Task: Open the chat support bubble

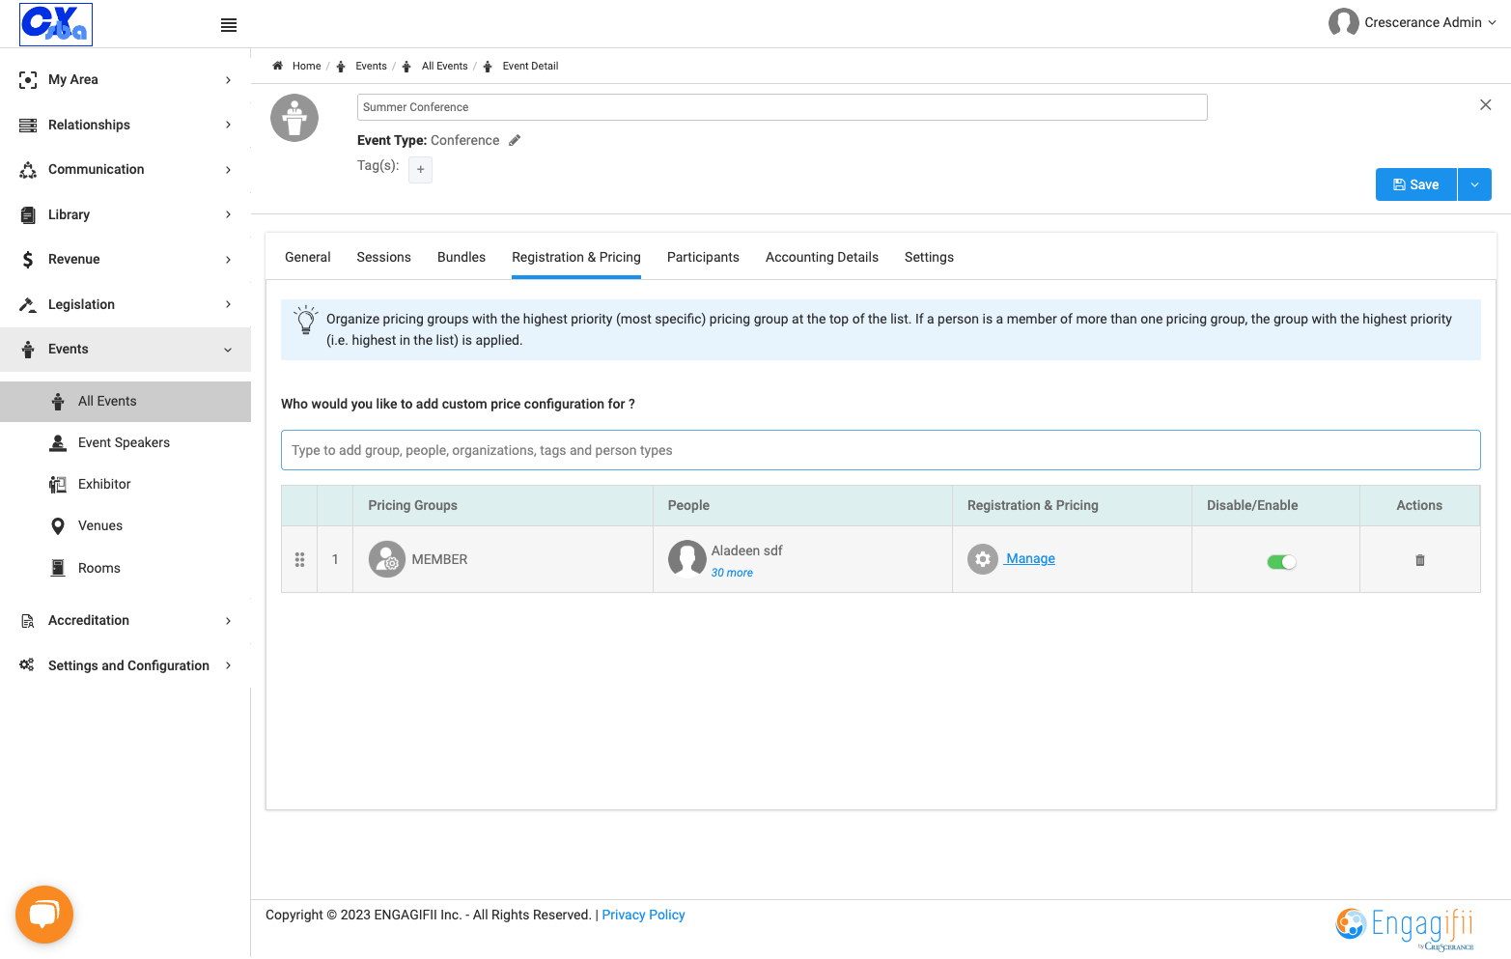Action: coord(44,914)
